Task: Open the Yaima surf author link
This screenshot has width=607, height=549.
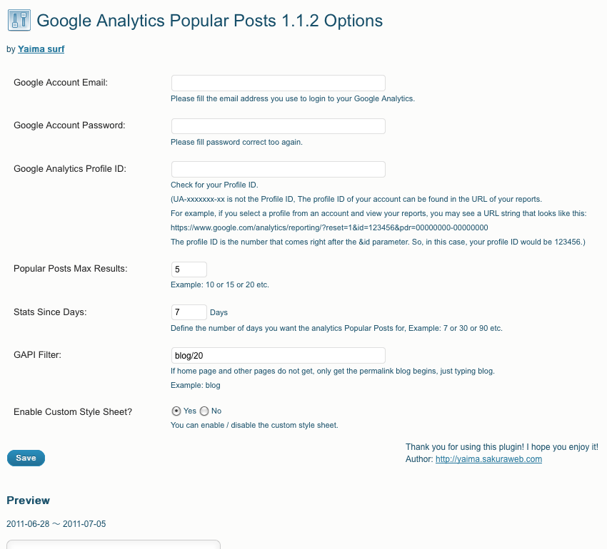Action: tap(41, 49)
